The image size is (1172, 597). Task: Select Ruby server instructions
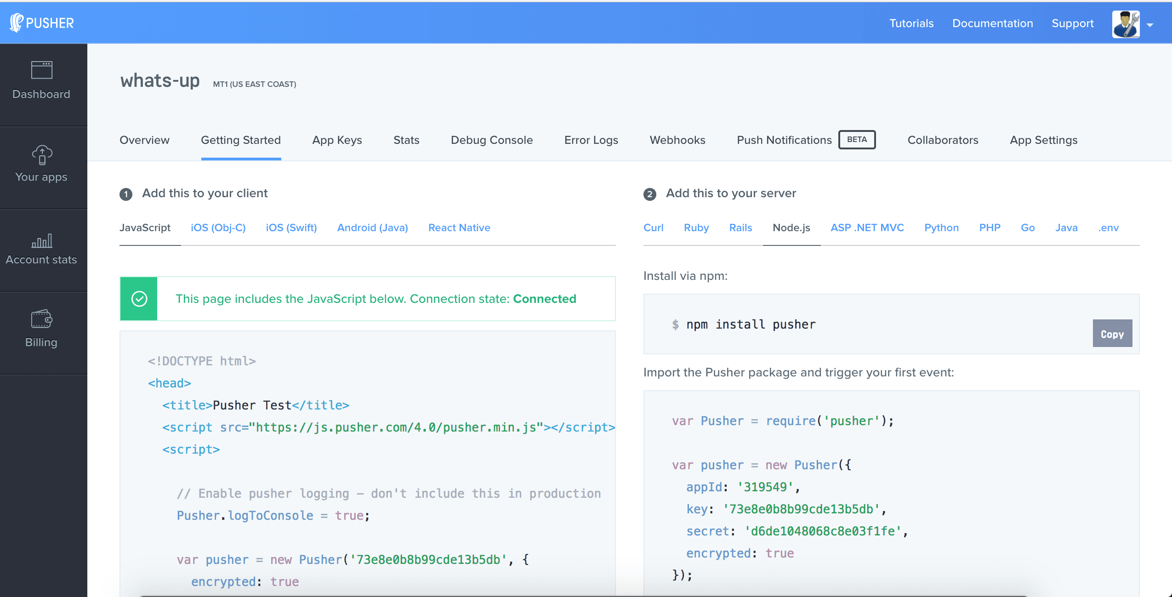coord(696,227)
